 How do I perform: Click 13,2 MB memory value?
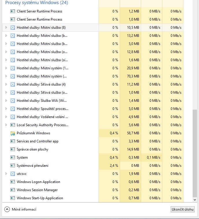point(133,36)
